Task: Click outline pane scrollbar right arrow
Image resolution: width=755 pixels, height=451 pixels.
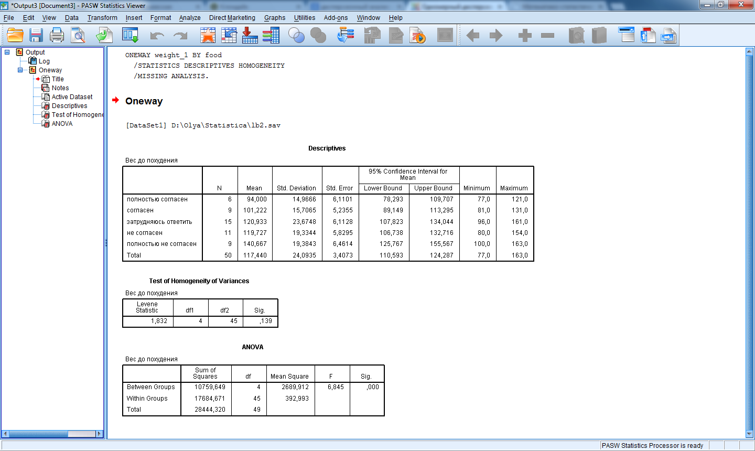Action: pos(99,434)
